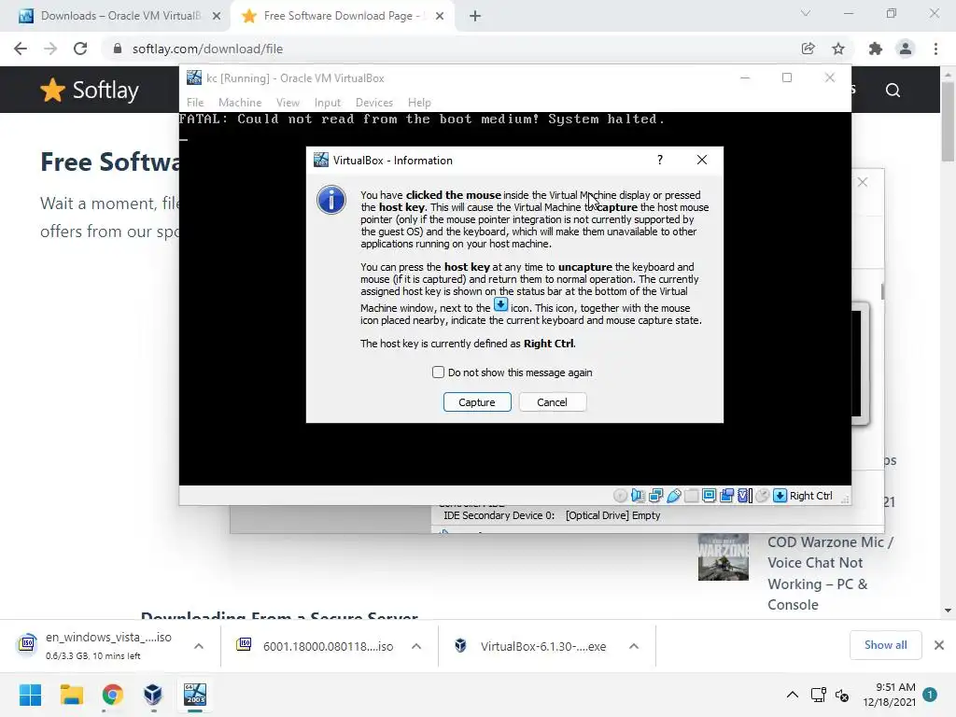Viewport: 956px width, 717px height.
Task: Open File Explorer from taskbar
Action: tap(71, 695)
